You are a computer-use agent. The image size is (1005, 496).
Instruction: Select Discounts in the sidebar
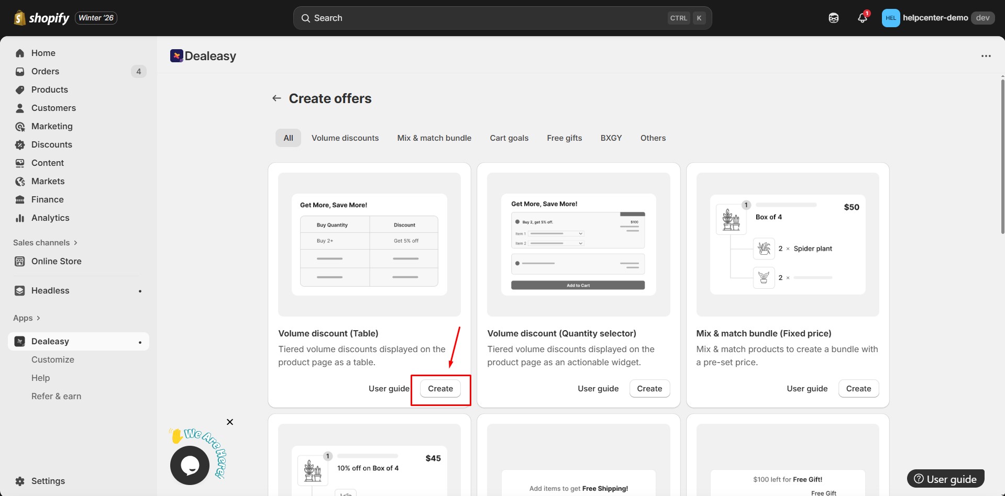tap(51, 144)
